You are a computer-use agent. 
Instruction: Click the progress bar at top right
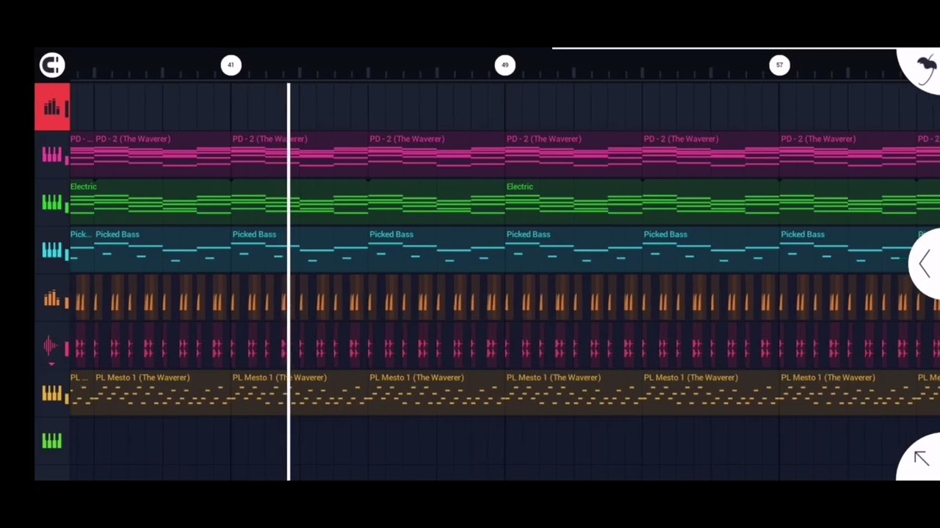[724, 48]
